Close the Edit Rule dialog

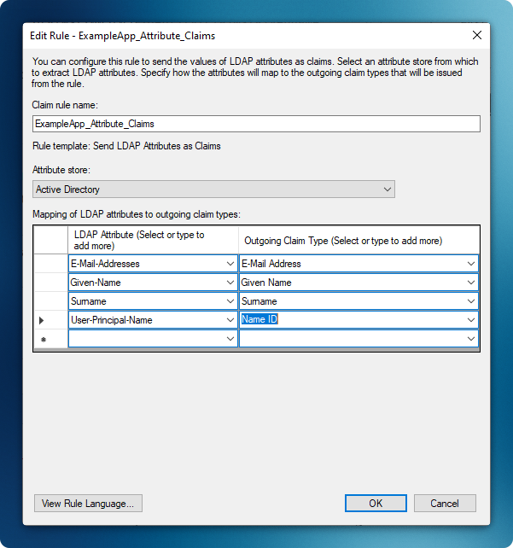pyautogui.click(x=476, y=36)
